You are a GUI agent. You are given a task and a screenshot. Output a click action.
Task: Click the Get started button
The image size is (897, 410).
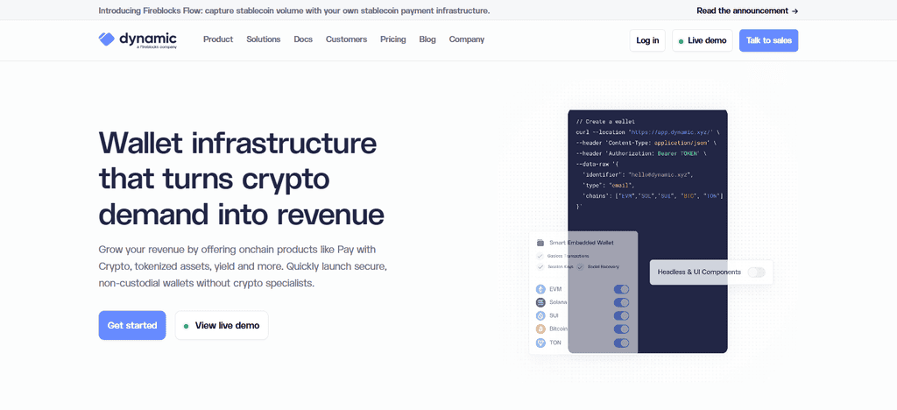132,325
